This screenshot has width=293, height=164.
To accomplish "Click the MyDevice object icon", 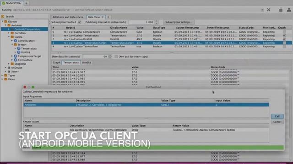I will (9, 68).
